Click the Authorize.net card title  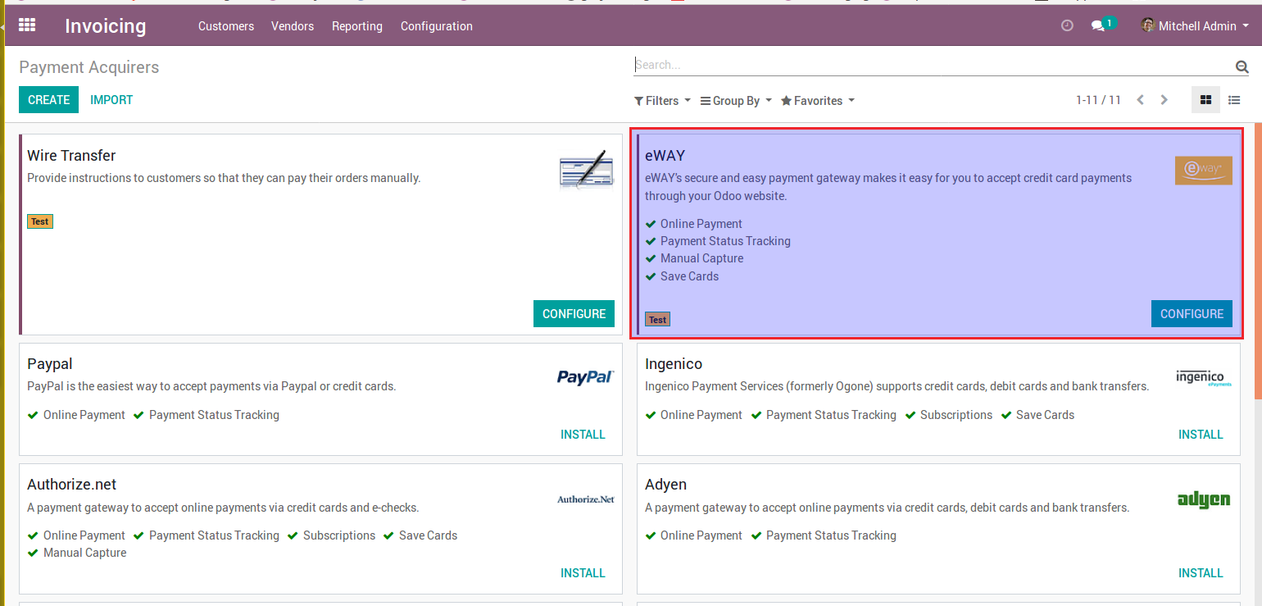72,484
